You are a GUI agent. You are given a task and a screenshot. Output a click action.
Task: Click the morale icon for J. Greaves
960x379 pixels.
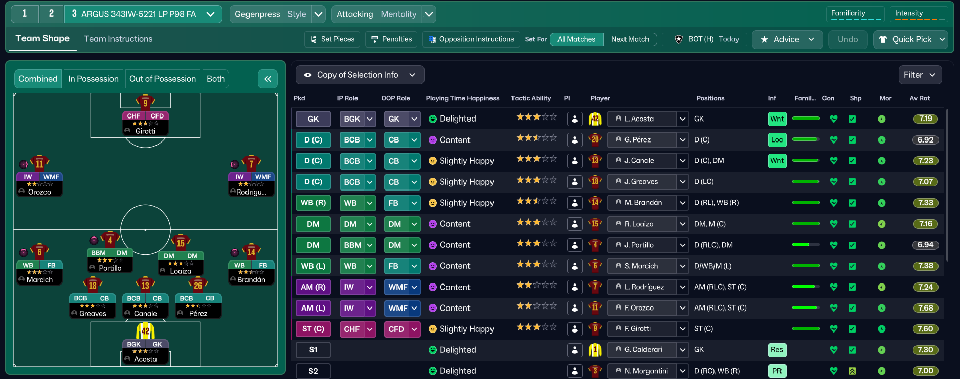pyautogui.click(x=882, y=182)
